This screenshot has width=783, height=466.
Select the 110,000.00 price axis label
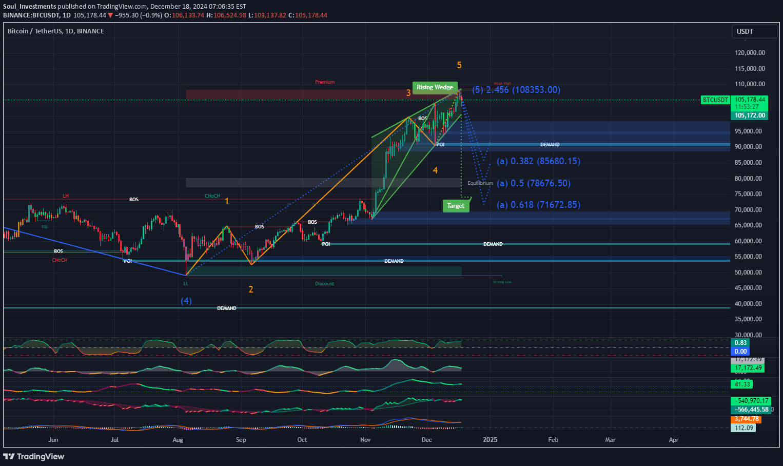(750, 84)
